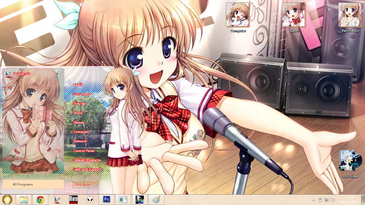365x205 pixels.
Task: Launch Paint palette icon in the taskbar
Action: pos(156,200)
